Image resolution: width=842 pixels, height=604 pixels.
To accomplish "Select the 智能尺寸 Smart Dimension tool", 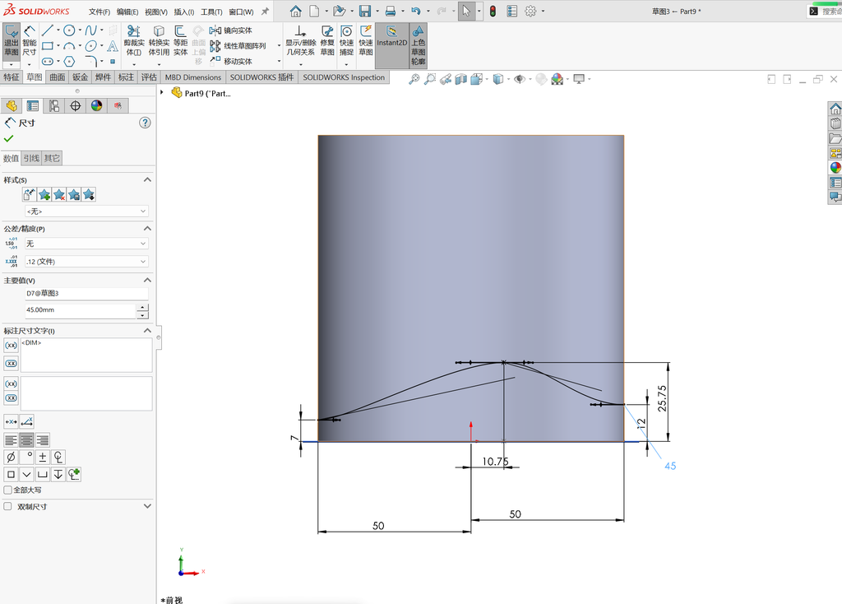I will tap(29, 41).
